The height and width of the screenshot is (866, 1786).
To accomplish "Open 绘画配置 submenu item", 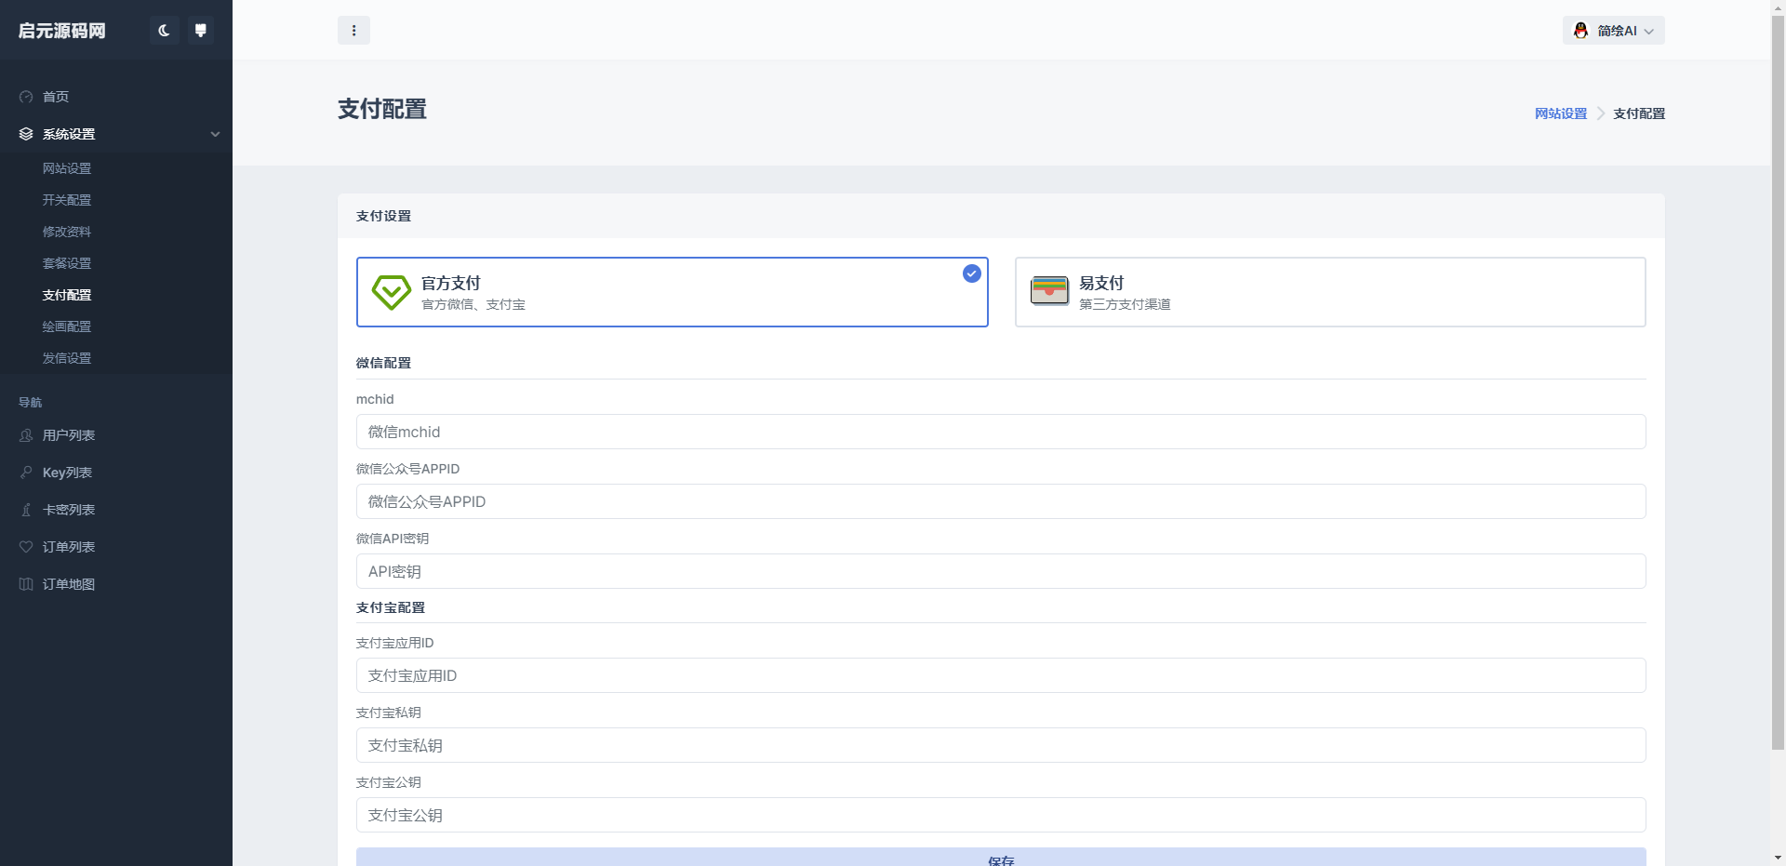I will [67, 326].
